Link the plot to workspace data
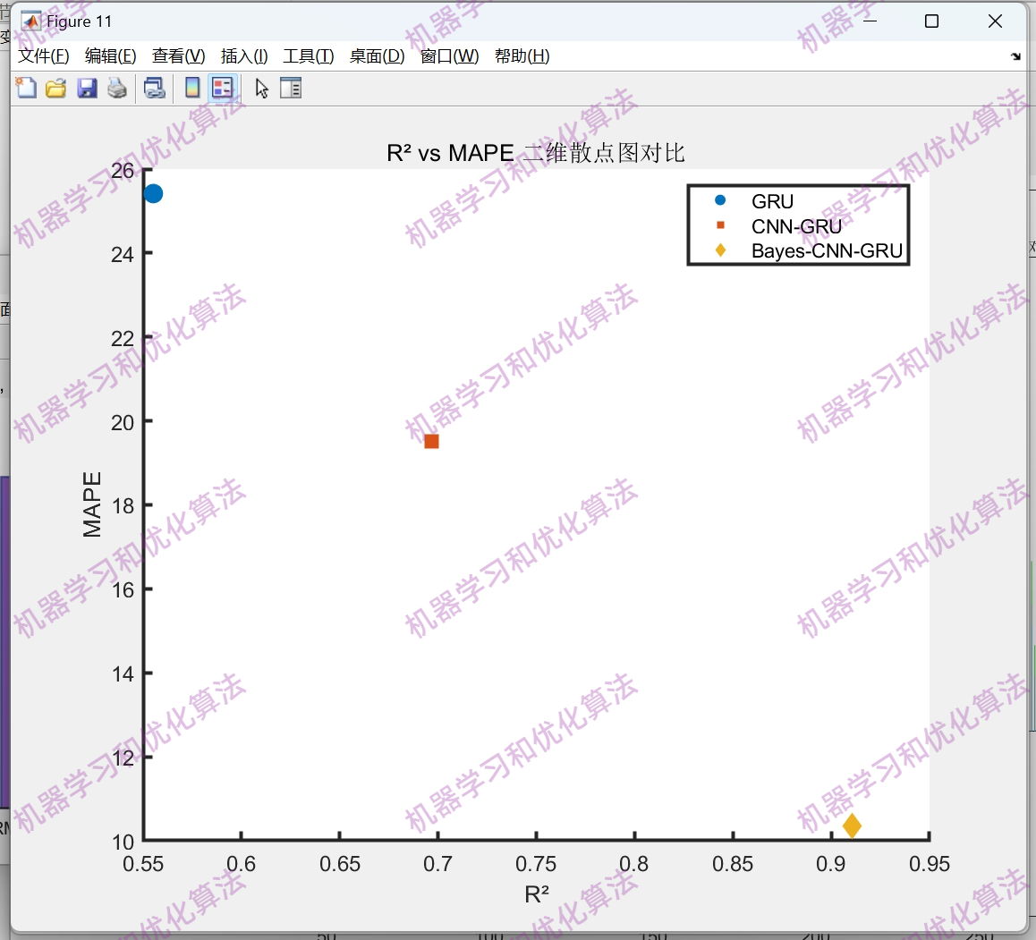The height and width of the screenshot is (940, 1036). click(154, 88)
